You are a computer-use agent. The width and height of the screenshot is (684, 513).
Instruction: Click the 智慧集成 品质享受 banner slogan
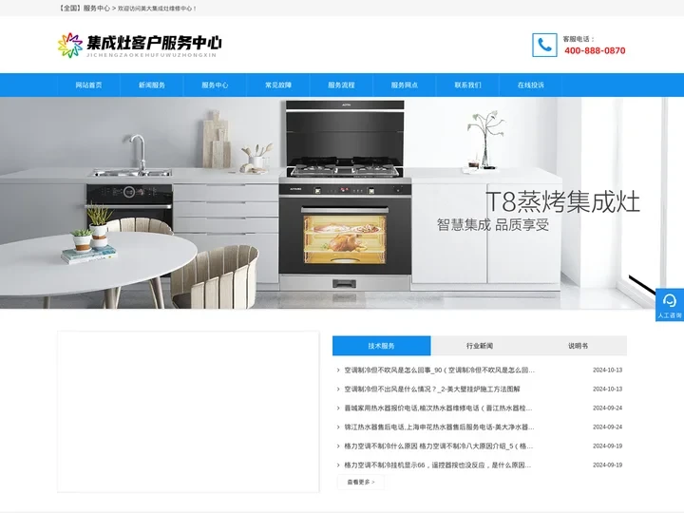click(493, 225)
